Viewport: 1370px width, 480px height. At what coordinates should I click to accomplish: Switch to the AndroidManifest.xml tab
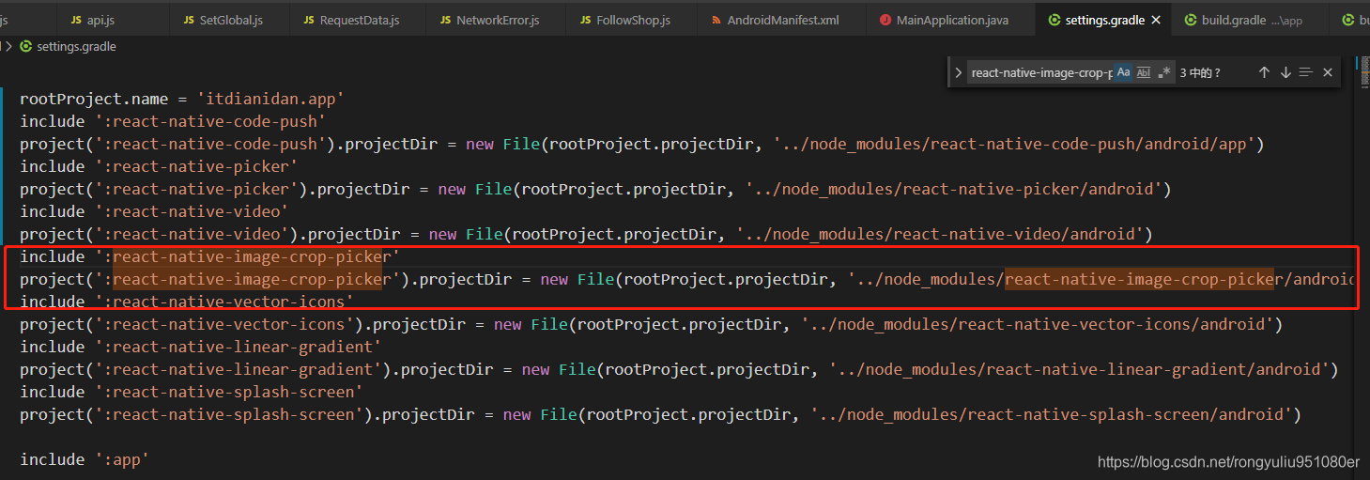pos(782,20)
